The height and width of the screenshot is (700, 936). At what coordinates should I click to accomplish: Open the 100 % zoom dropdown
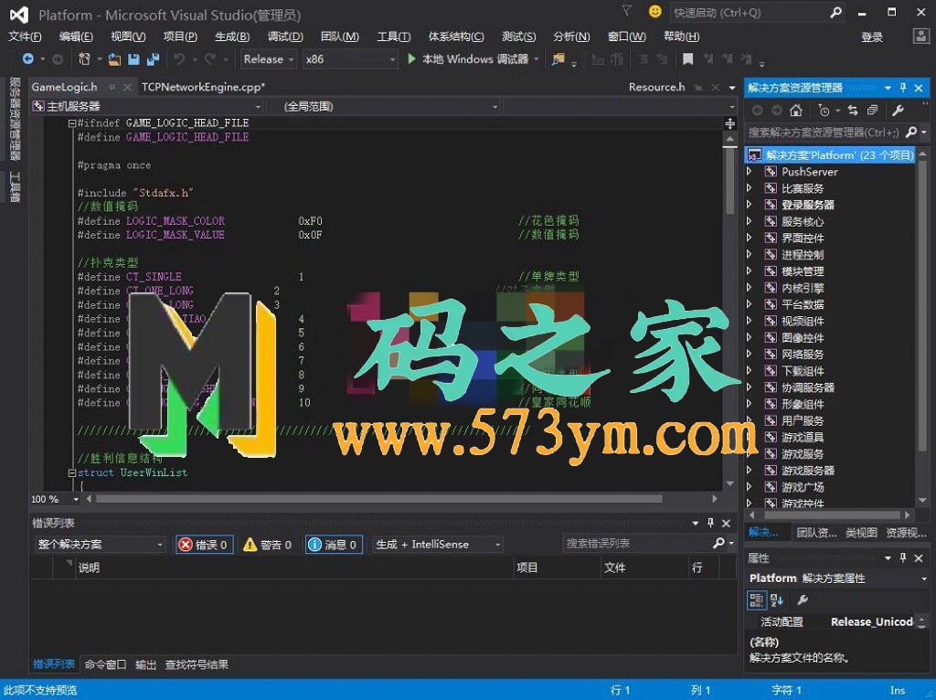(x=75, y=499)
